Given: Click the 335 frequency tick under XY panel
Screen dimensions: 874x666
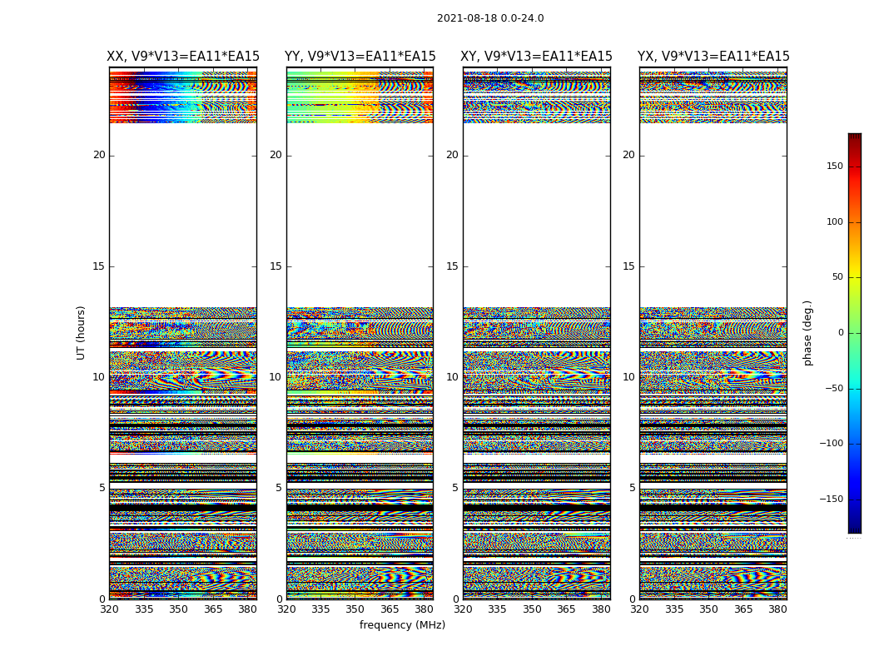Looking at the screenshot, I should pyautogui.click(x=497, y=609).
